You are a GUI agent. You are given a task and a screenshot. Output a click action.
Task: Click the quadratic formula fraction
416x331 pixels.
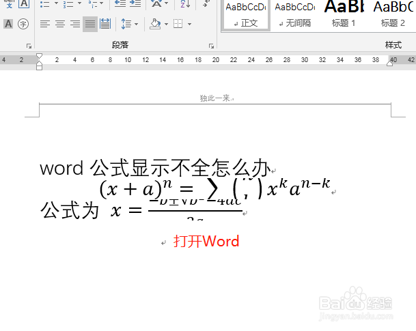[195, 211]
